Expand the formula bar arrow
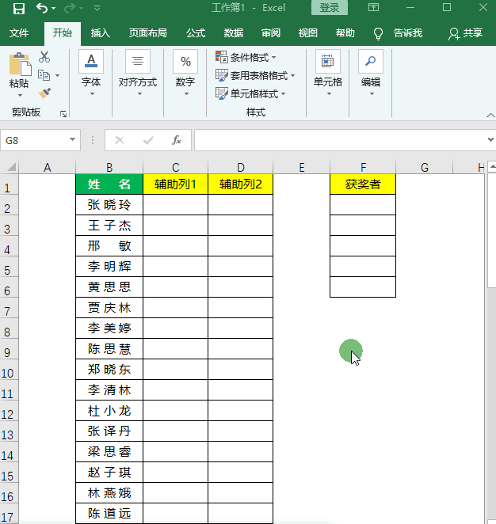The width and height of the screenshot is (496, 524). coord(490,139)
